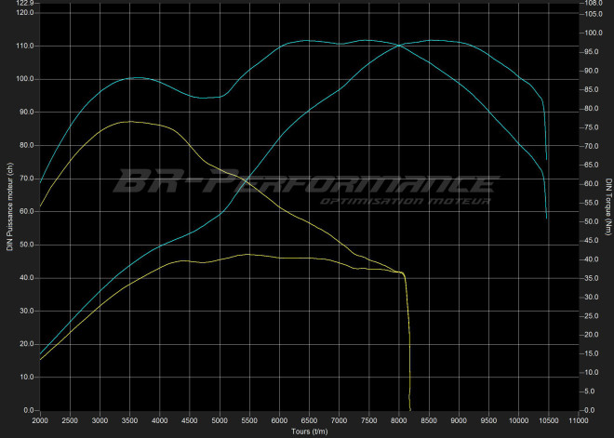Click the 9500 tick on the x-axis
This screenshot has width=614, height=438.
tap(488, 420)
